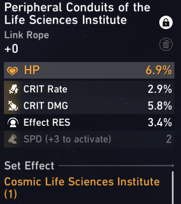Screen dimensions: 181x204
Task: Click the 6.9% HP value
Action: pyautogui.click(x=159, y=70)
